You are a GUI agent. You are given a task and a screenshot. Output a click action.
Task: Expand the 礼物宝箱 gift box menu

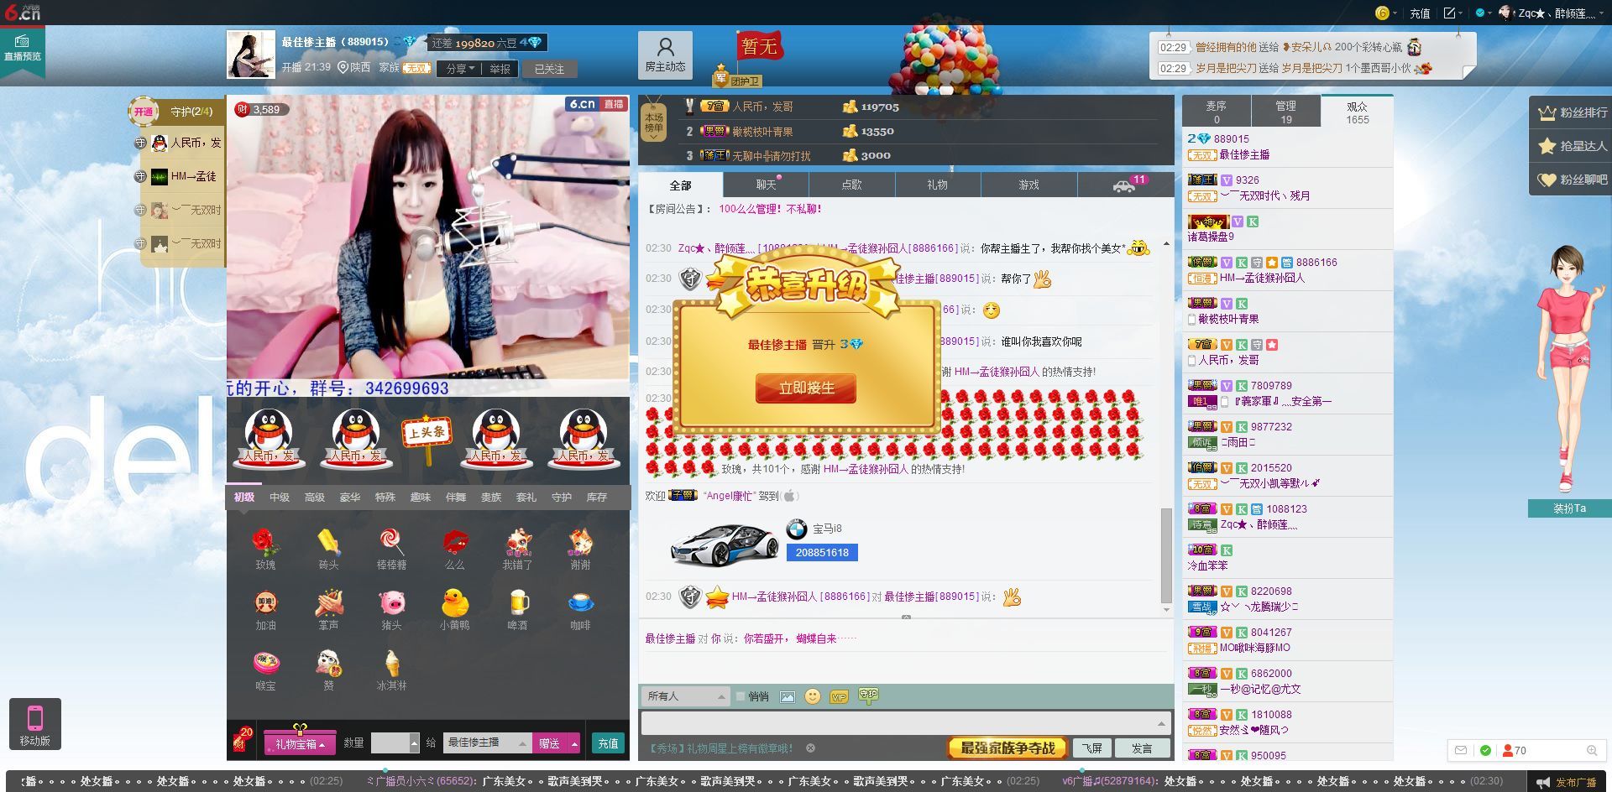click(300, 744)
